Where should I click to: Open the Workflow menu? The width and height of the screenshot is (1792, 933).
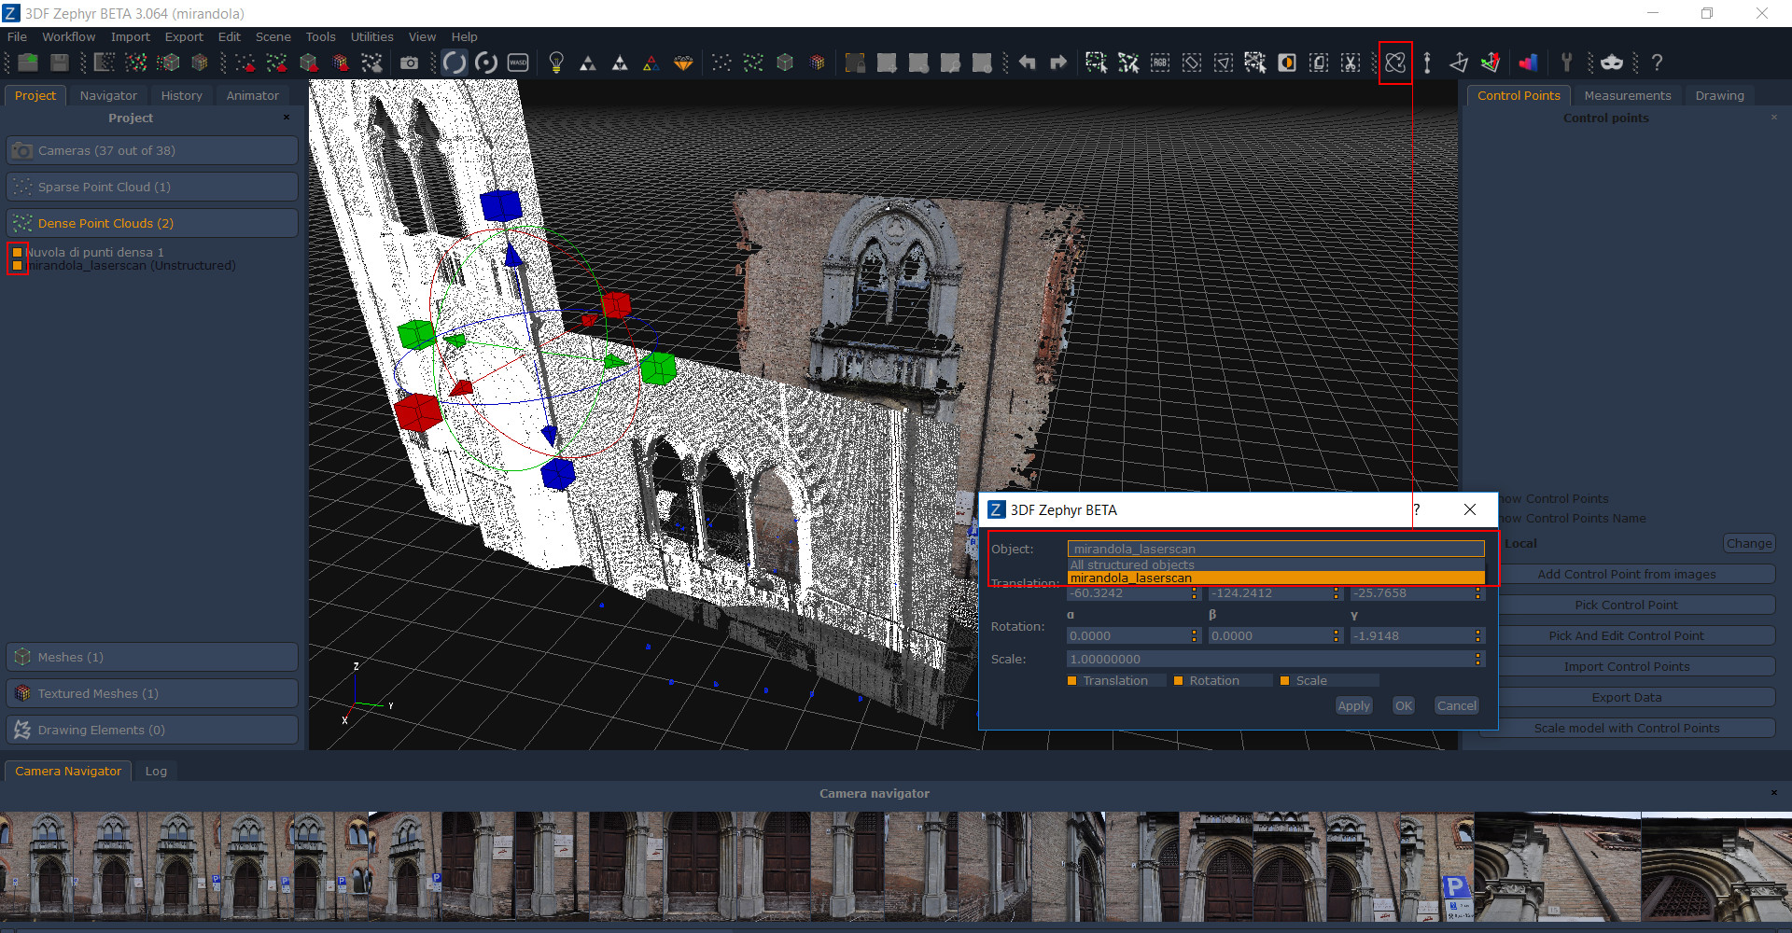coord(68,36)
